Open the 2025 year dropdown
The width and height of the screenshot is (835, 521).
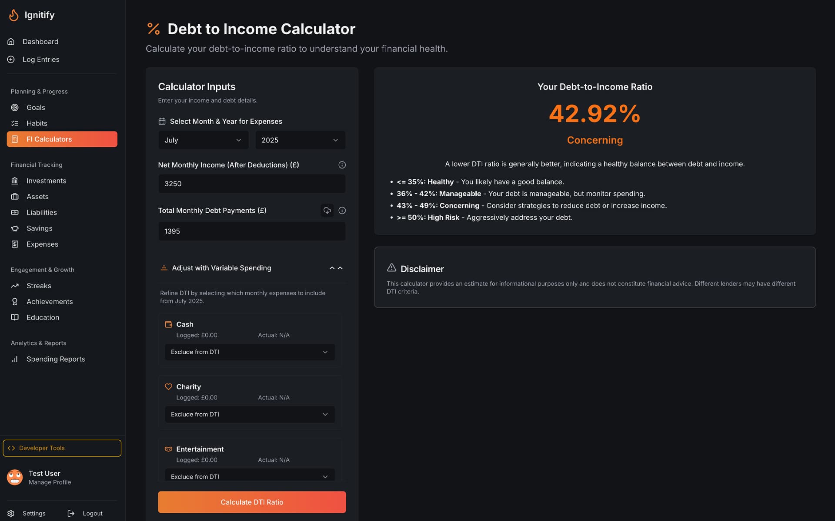pyautogui.click(x=300, y=140)
